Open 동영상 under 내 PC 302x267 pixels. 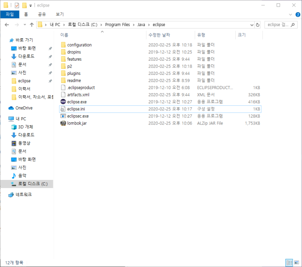[24, 143]
